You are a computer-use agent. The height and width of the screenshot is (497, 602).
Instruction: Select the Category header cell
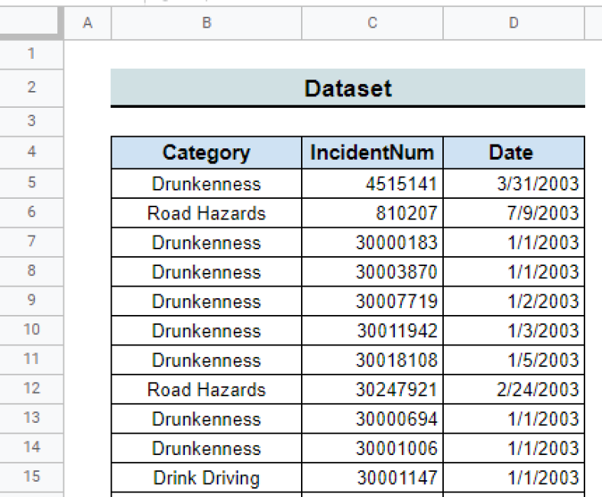206,153
